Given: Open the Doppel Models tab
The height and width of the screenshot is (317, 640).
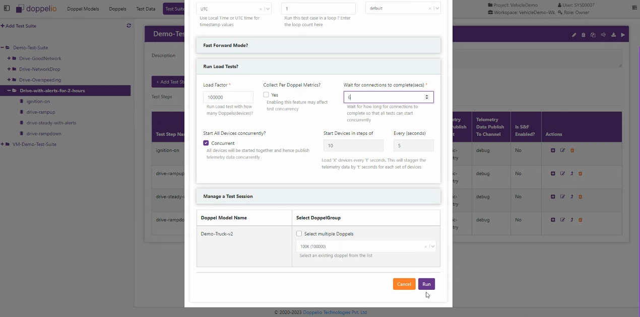Looking at the screenshot, I should (x=83, y=9).
